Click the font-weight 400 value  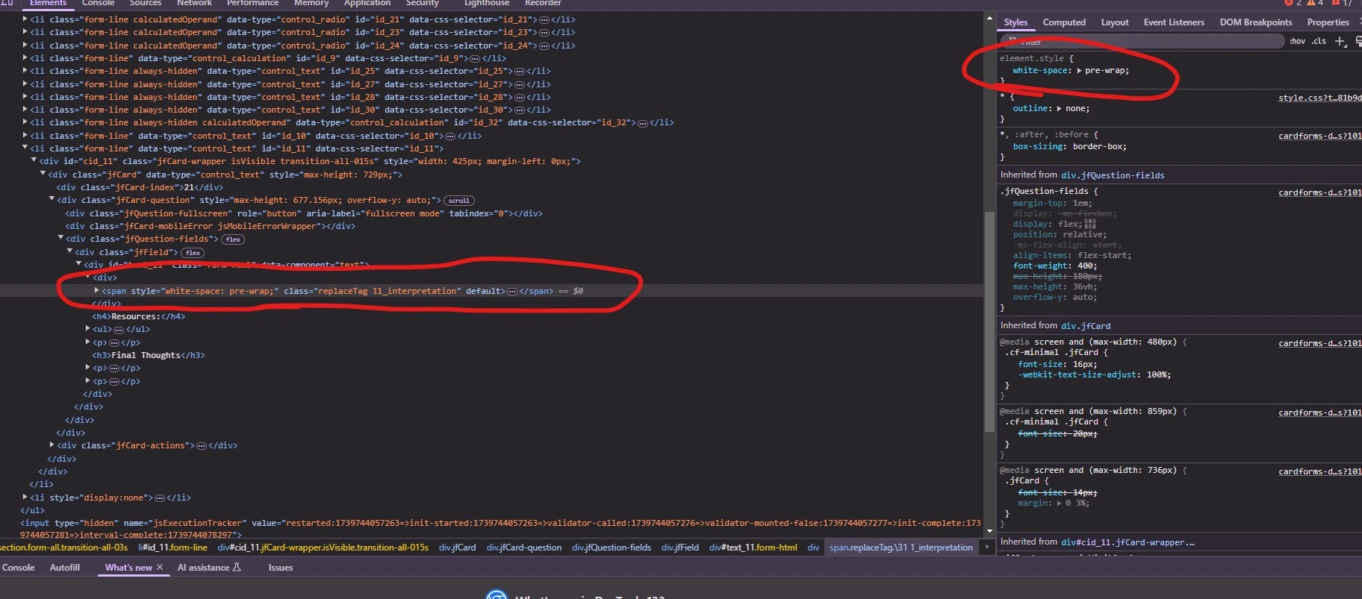(1085, 266)
